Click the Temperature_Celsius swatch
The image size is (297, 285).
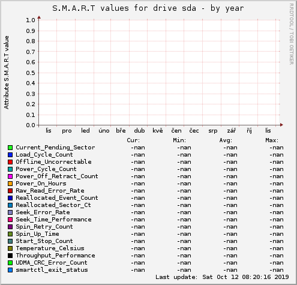[x=10, y=248]
